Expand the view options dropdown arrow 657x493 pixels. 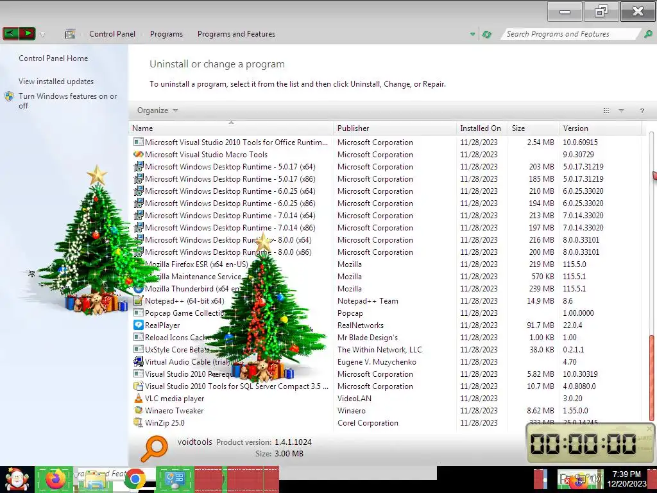pyautogui.click(x=621, y=110)
